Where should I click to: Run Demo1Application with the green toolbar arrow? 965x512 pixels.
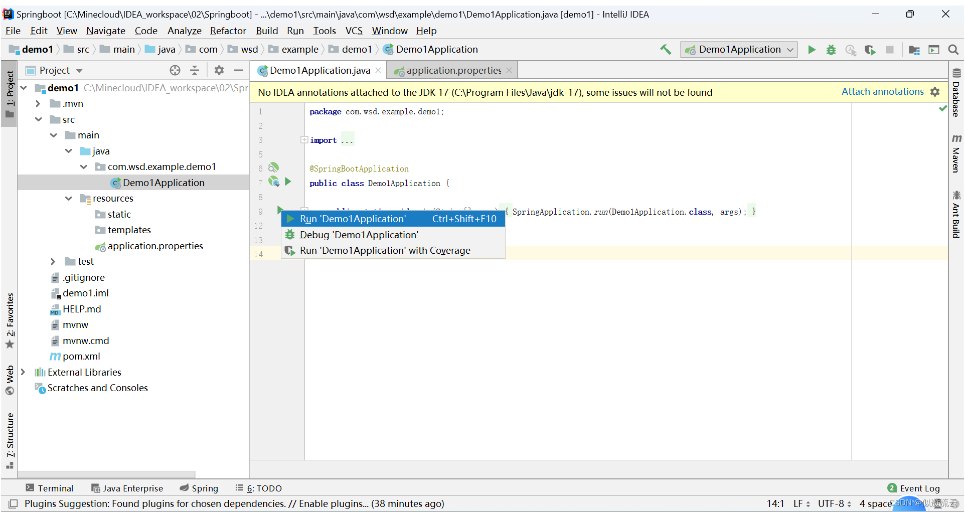(812, 50)
